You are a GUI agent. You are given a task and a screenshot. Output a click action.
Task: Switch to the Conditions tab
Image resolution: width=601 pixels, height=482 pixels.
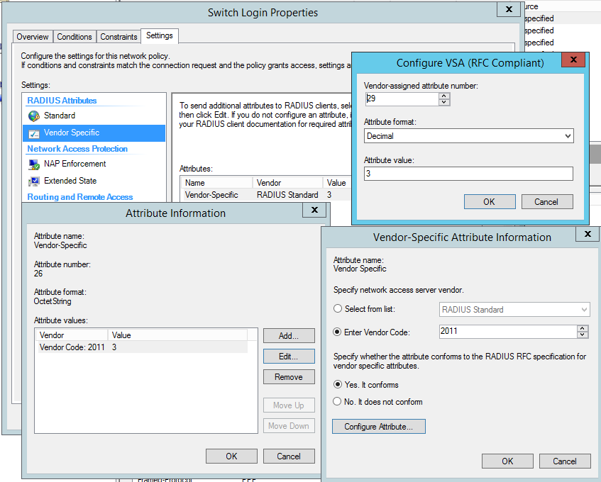75,36
